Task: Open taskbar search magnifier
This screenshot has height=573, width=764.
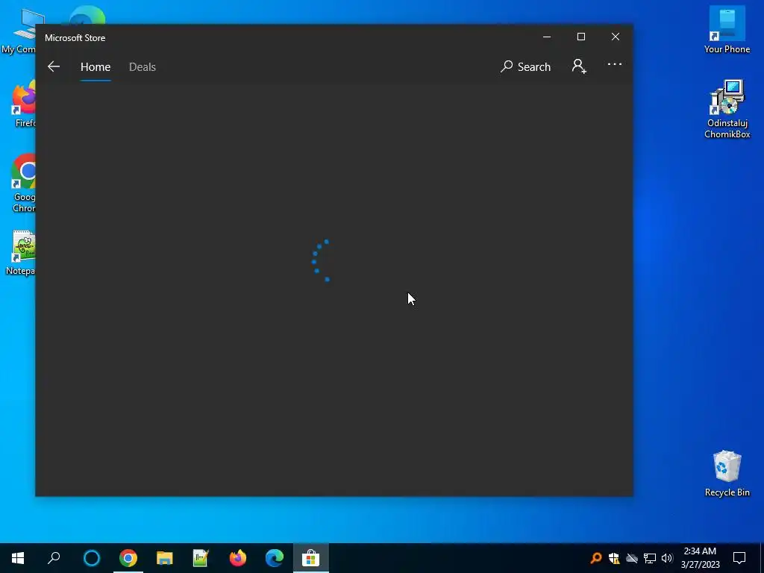Action: [54, 558]
